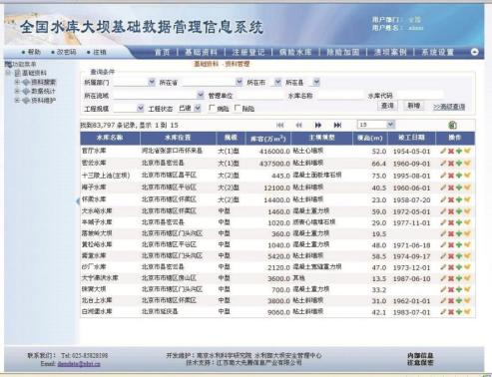
Task: Click pencil edit icon for 怀柔水库
Action: pyautogui.click(x=443, y=199)
